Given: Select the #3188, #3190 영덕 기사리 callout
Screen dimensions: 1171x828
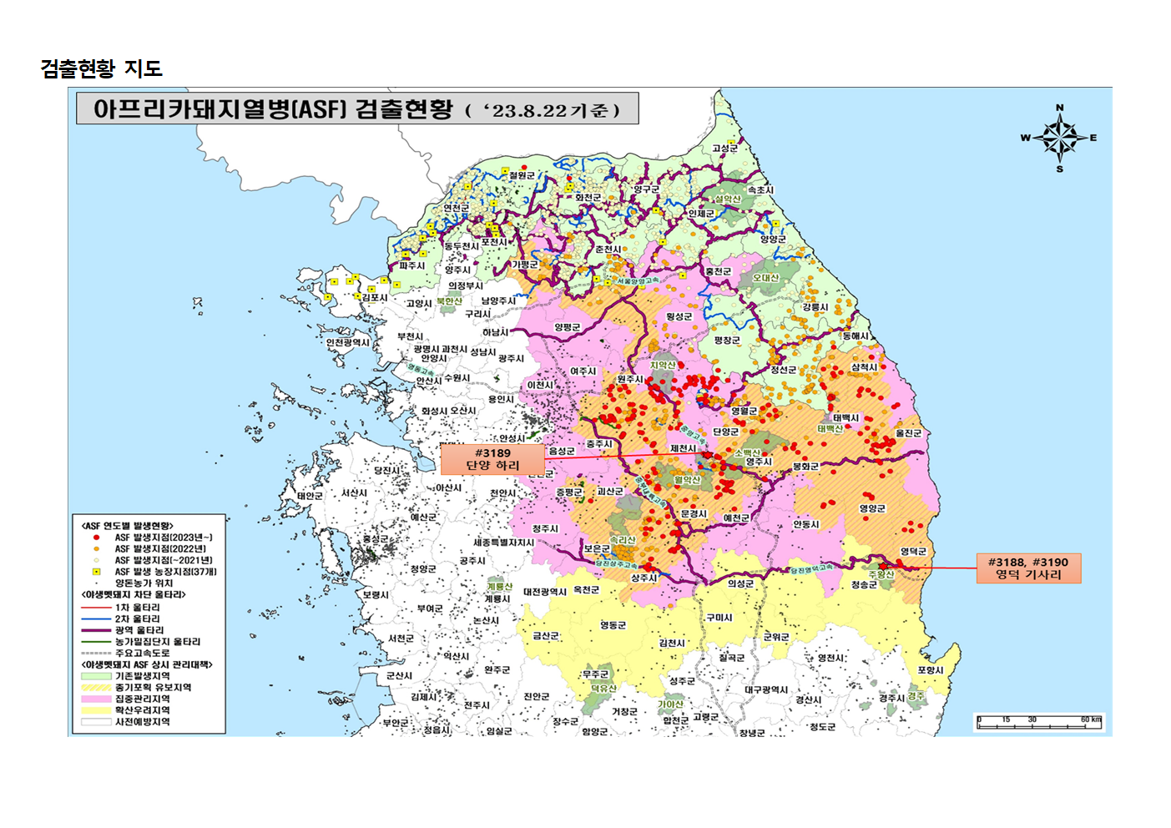Looking at the screenshot, I should click(1028, 568).
